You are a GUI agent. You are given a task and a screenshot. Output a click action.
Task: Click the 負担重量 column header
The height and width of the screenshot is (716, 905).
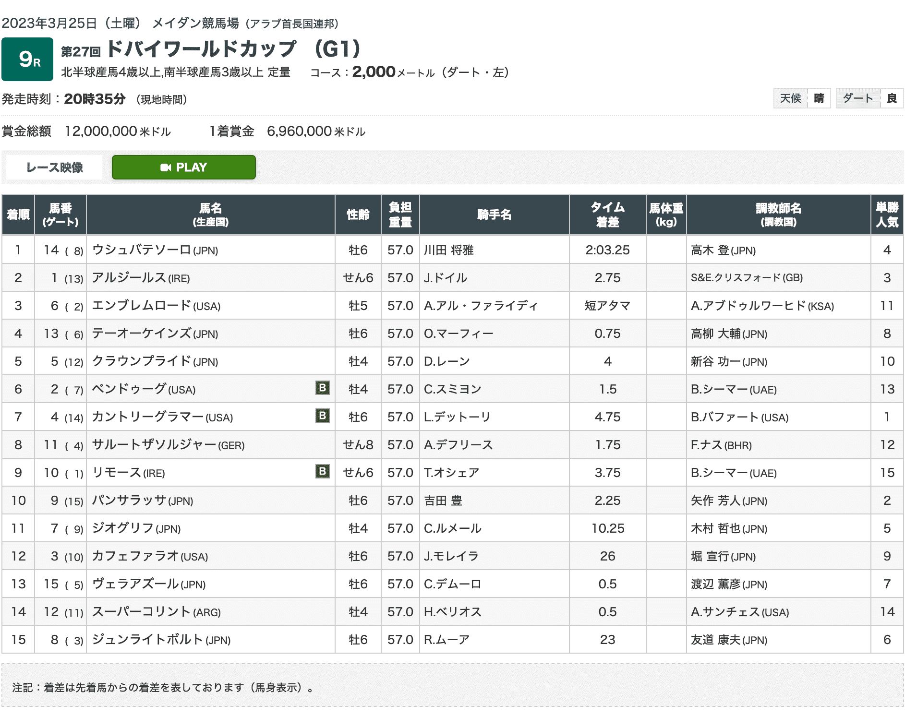(400, 215)
